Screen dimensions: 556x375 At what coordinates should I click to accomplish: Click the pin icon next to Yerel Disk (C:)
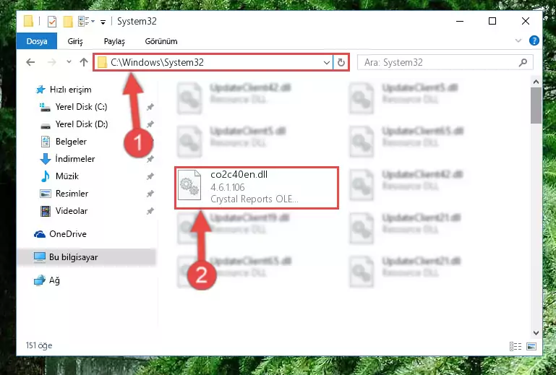coord(150,107)
